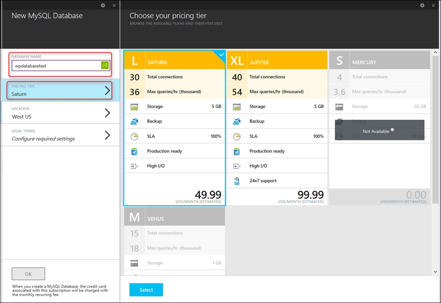The image size is (441, 303).
Task: Click Storage icon in Jupiter plan
Action: [x=237, y=107]
